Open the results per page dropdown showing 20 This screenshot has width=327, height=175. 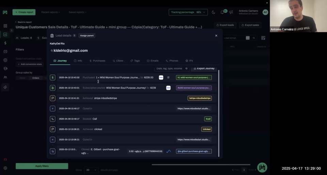tap(91, 170)
